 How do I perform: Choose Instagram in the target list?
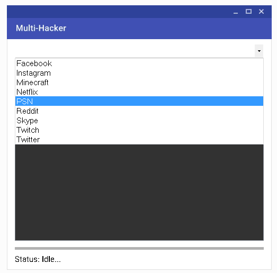(139, 73)
